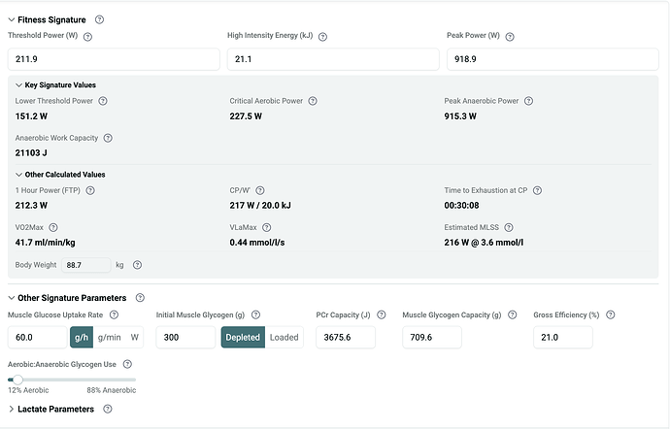Click the 88% Anaerobic label
This screenshot has width=670, height=429.
pyautogui.click(x=112, y=390)
